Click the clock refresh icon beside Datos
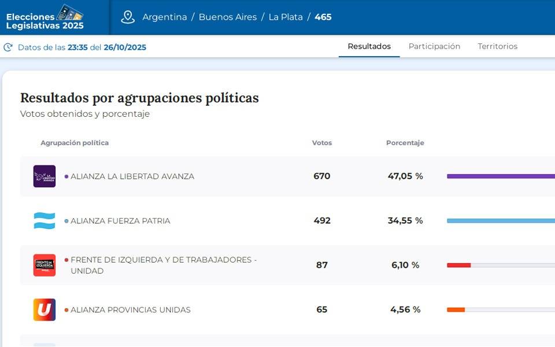The image size is (555, 347). click(x=8, y=47)
